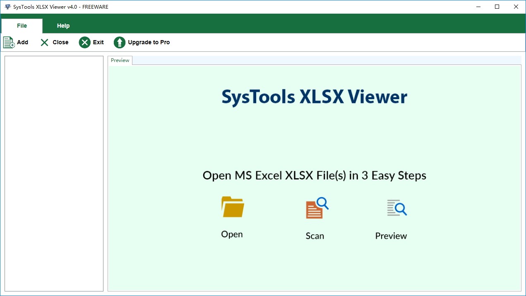Open the File ribbon tab
Screen dimensions: 526x296
22,26
